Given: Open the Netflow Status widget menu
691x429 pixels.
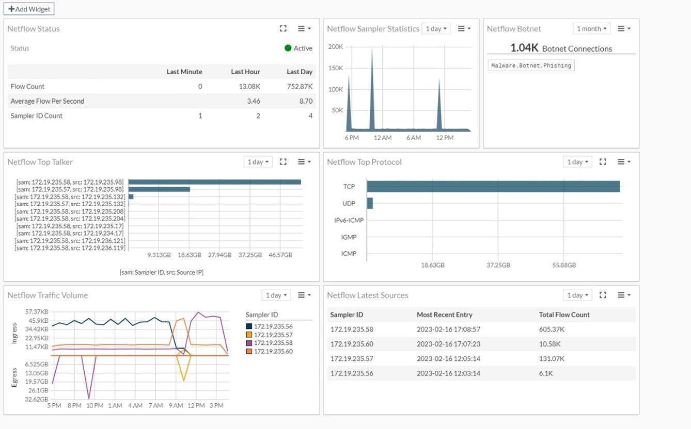Looking at the screenshot, I should pos(304,28).
